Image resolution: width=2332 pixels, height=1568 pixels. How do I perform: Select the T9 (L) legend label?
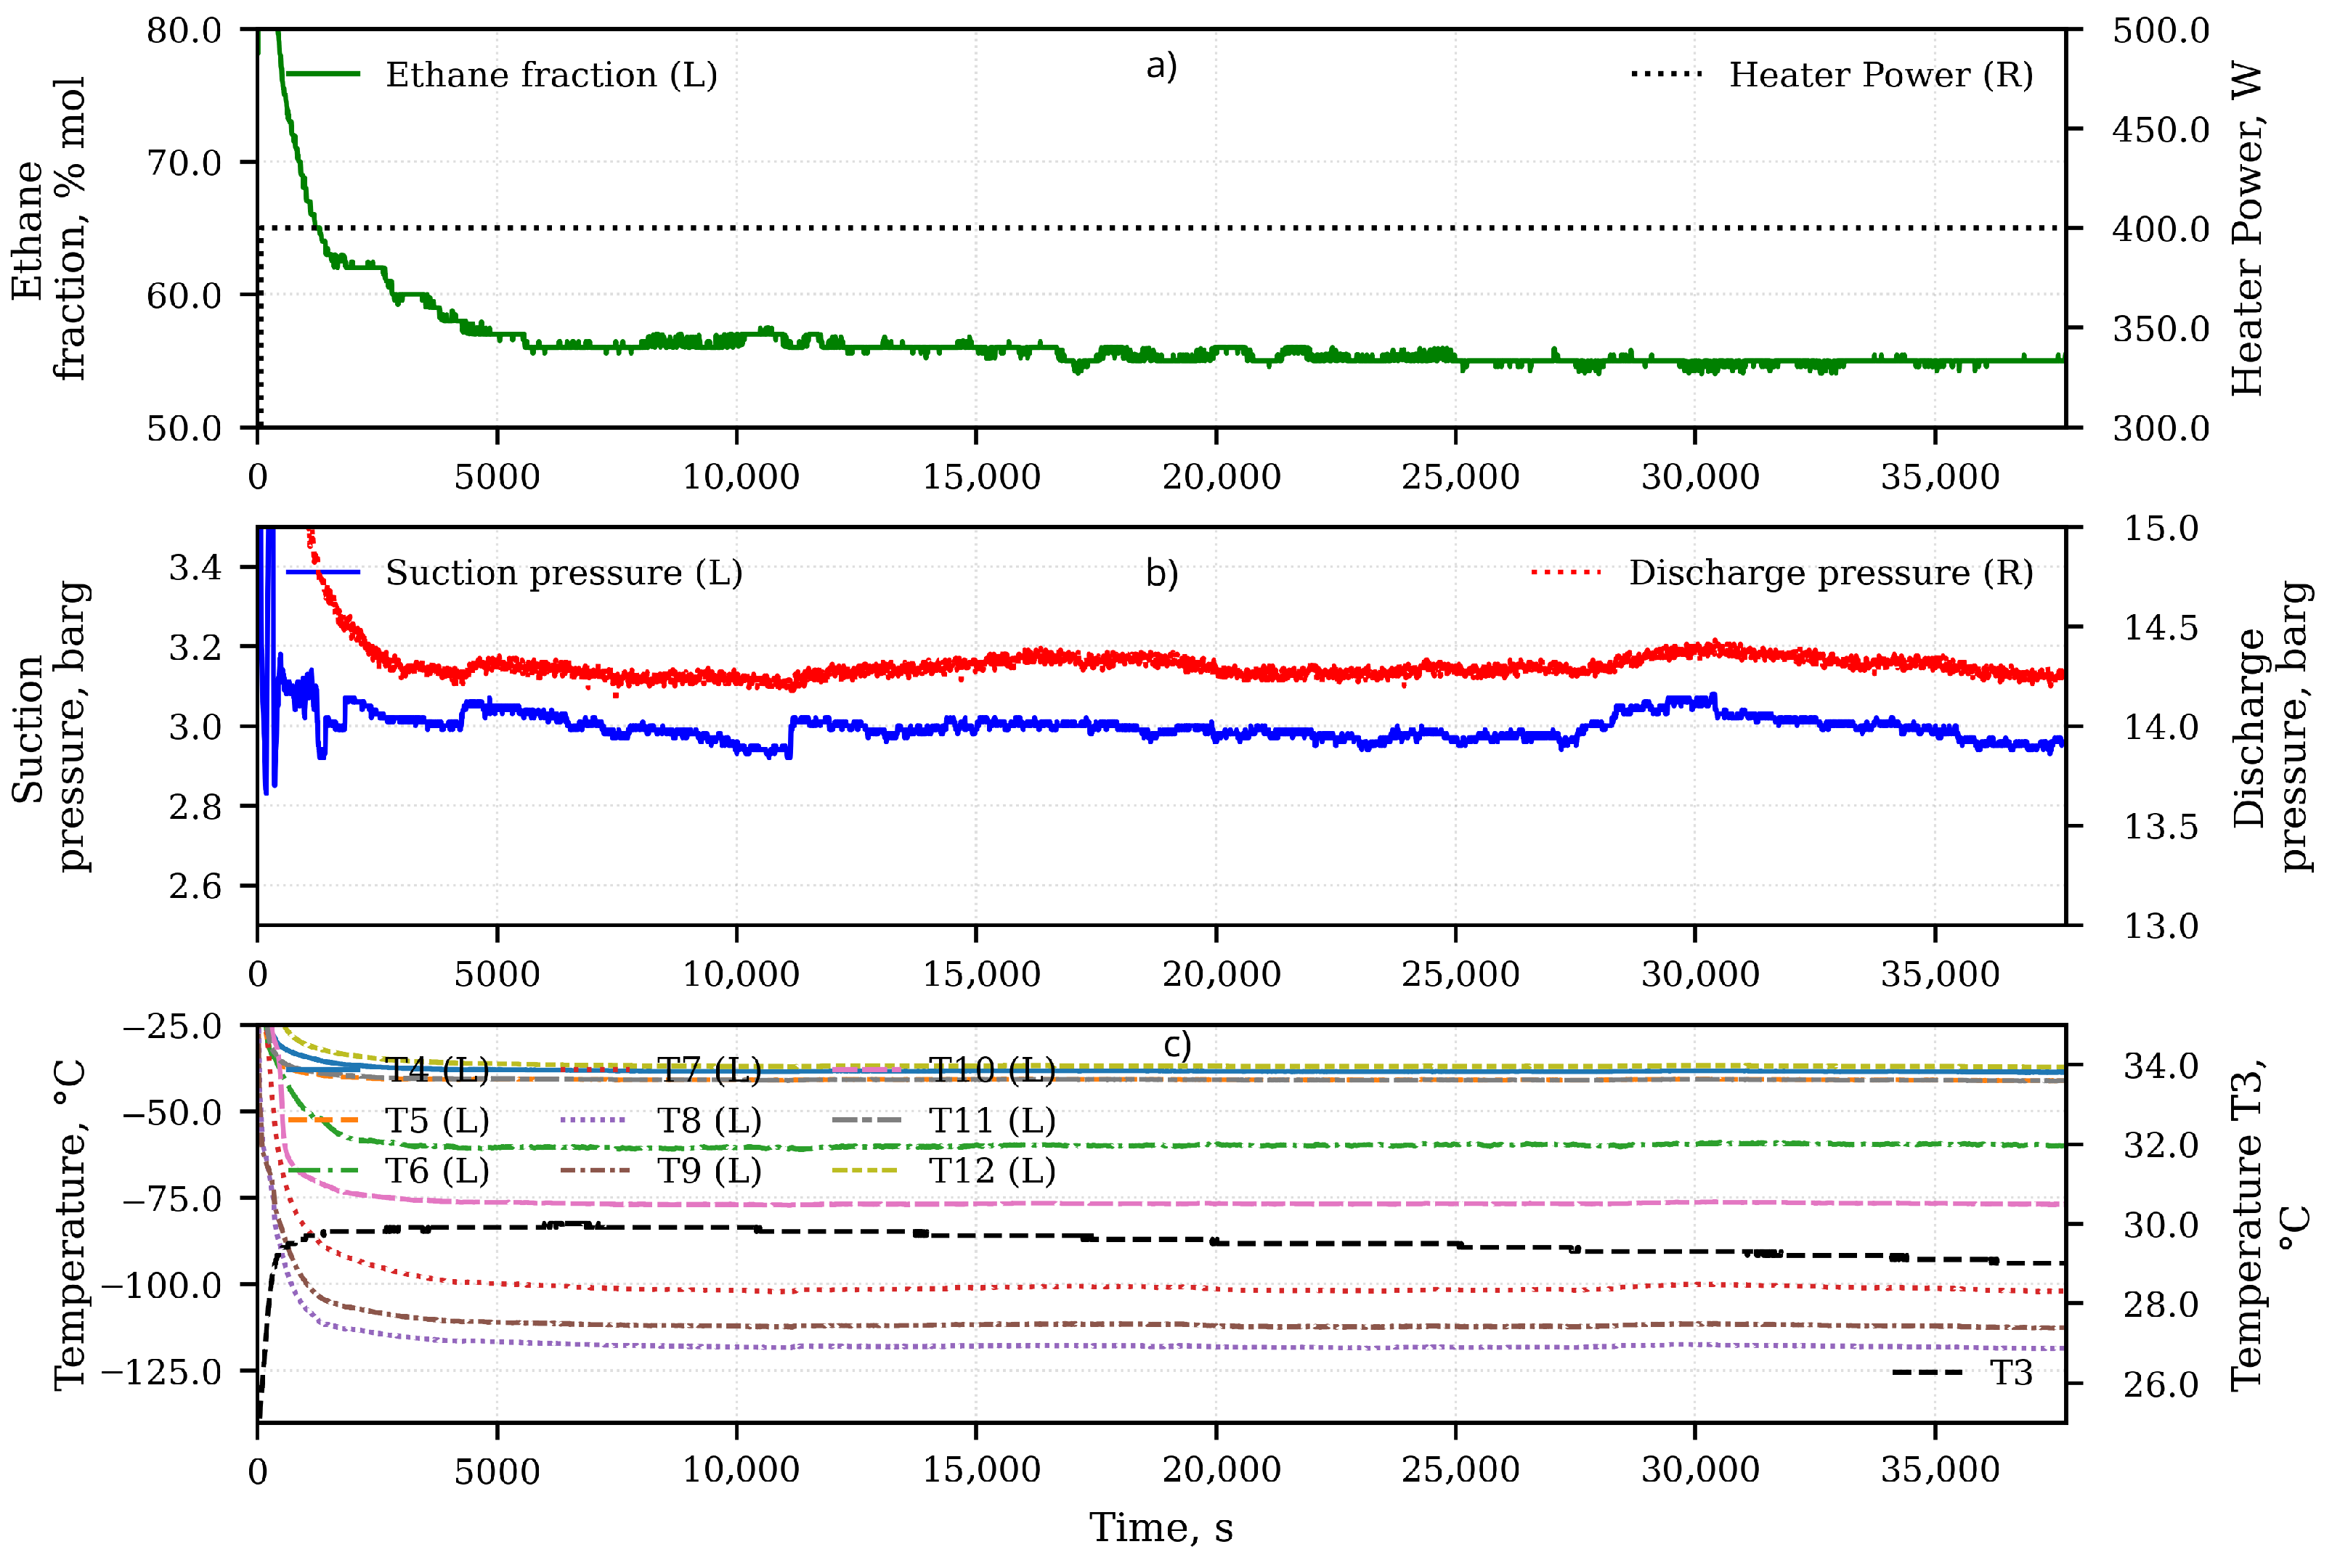[710, 1171]
